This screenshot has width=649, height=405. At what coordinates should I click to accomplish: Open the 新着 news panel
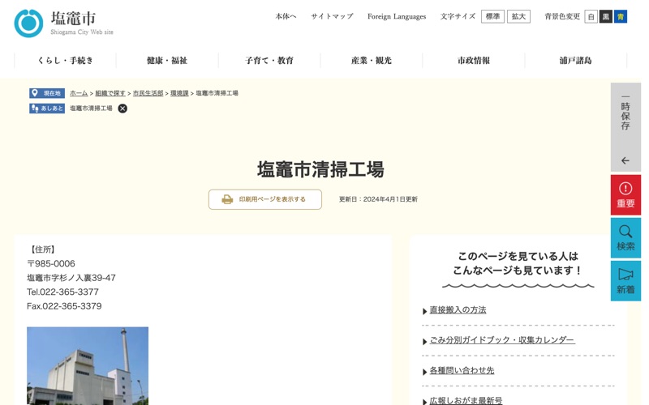coord(625,281)
